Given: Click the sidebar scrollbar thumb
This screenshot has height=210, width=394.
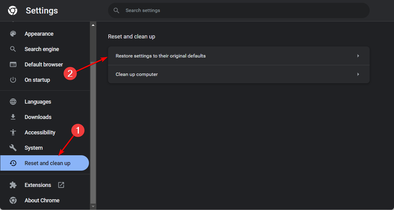Looking at the screenshot, I should 93,132.
